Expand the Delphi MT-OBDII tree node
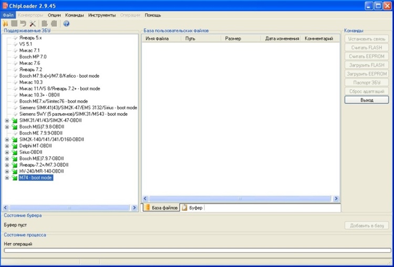This screenshot has height=267, width=394. pos(7,146)
